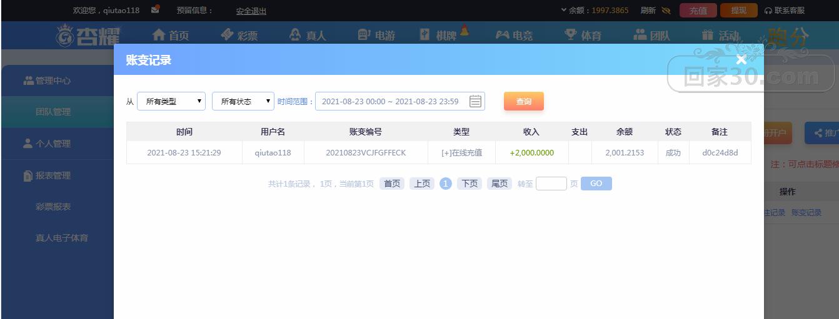Open the 体育 sports trophy menu
Screen dimensions: 839x319
point(583,36)
